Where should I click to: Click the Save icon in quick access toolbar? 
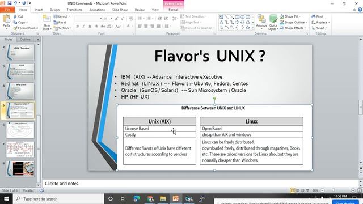click(10, 3)
